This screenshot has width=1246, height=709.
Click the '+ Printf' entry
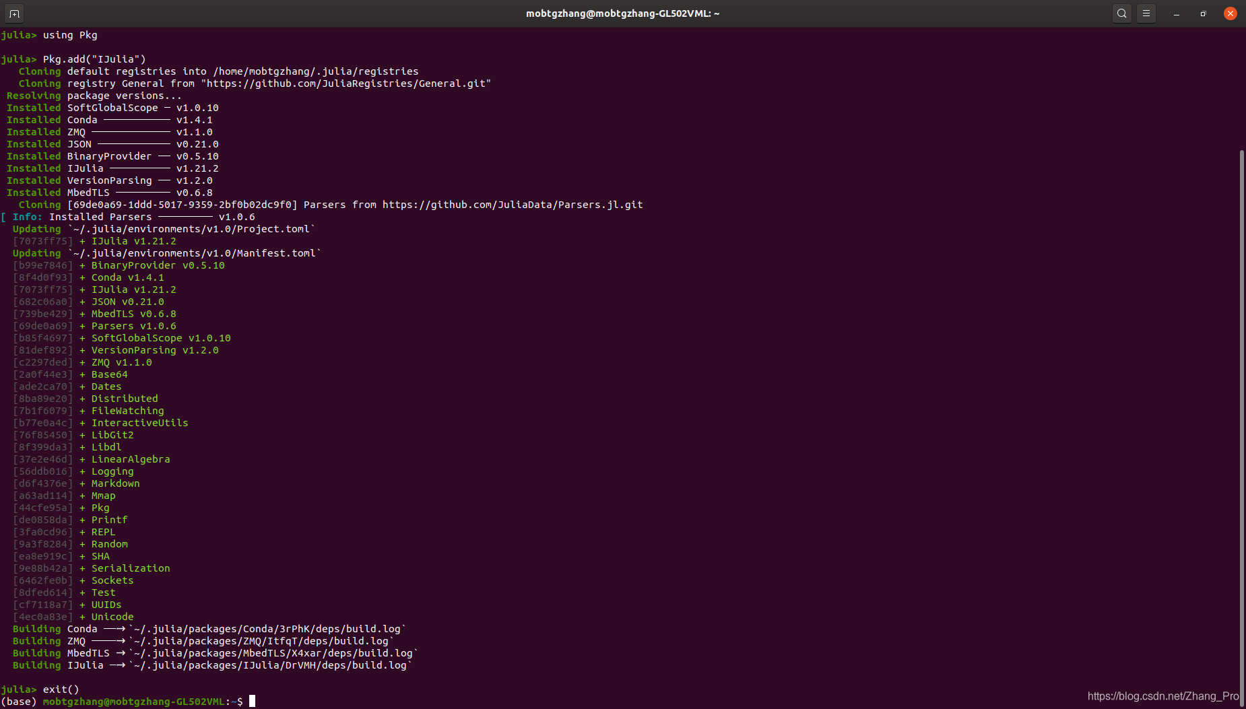point(104,520)
